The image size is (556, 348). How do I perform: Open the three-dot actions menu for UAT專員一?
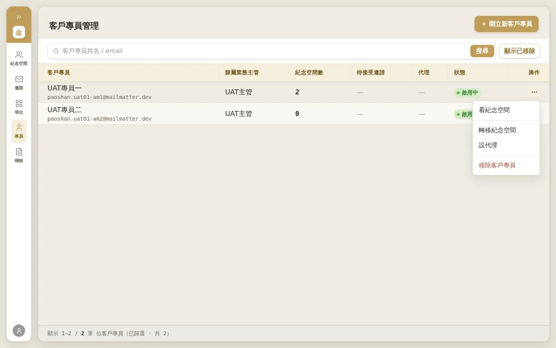(x=534, y=92)
